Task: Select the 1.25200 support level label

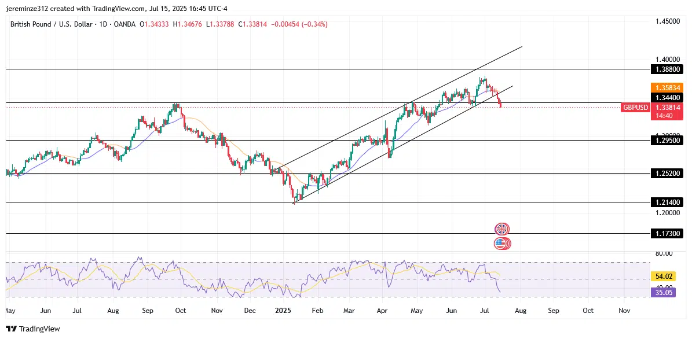Action: (x=667, y=173)
